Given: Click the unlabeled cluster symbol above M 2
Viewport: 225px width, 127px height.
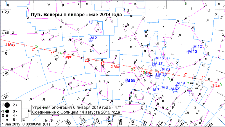Looking at the screenshot, I should (91, 22).
